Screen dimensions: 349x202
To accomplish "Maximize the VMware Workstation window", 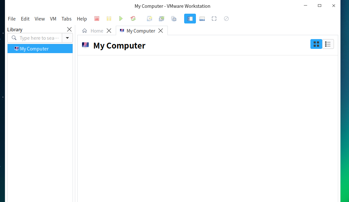I will (319, 6).
